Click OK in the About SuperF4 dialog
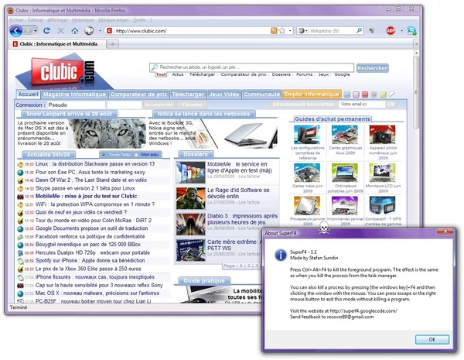 tap(432, 340)
